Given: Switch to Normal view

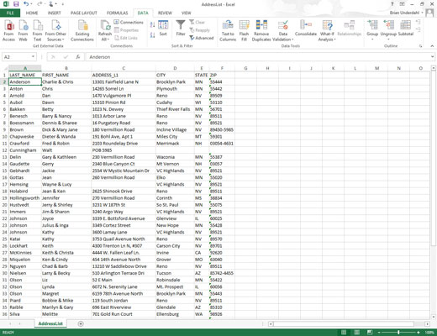Looking at the screenshot, I should (344, 333).
